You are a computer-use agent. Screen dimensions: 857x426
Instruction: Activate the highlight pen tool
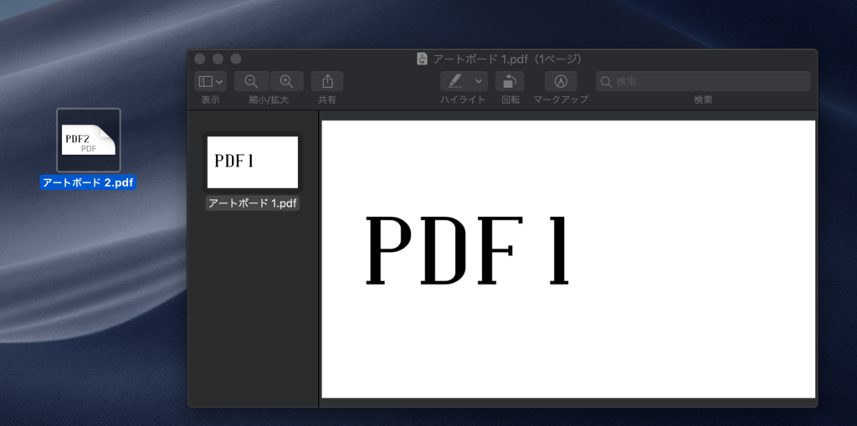[454, 81]
